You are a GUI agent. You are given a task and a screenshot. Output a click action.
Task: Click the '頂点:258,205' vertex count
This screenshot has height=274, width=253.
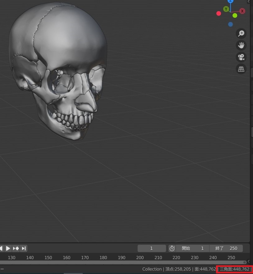[178, 269]
